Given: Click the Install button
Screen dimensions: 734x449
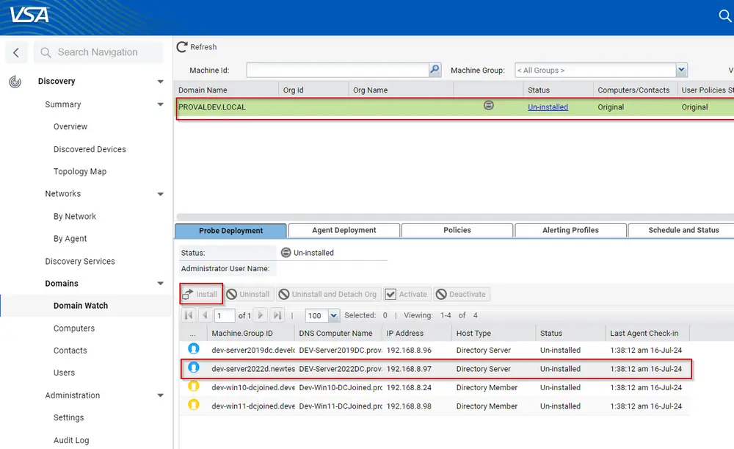Looking at the screenshot, I should click(200, 294).
